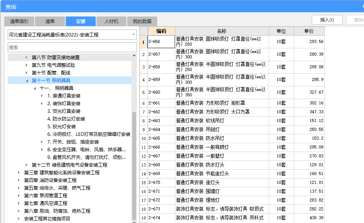Select 普通灯具安装 防水吊灯 row
This screenshot has width=364, height=223.
click(x=232, y=138)
